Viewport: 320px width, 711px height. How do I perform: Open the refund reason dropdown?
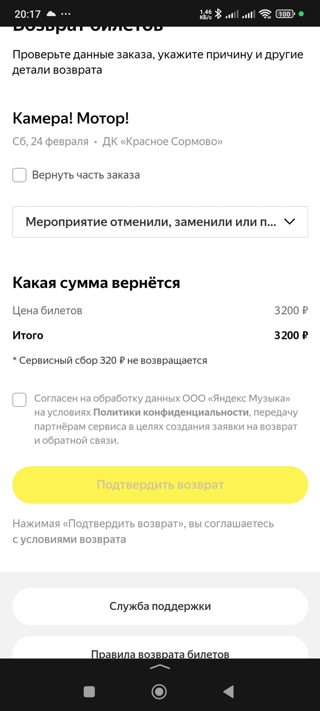[151, 222]
